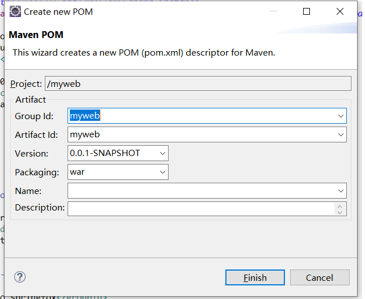The image size is (365, 299).
Task: Click the Description field down stepper arrow
Action: tap(340, 212)
